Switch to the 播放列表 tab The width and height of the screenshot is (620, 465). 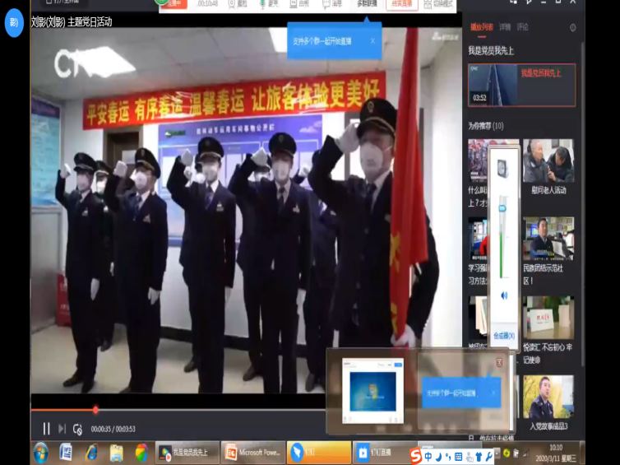pos(482,27)
